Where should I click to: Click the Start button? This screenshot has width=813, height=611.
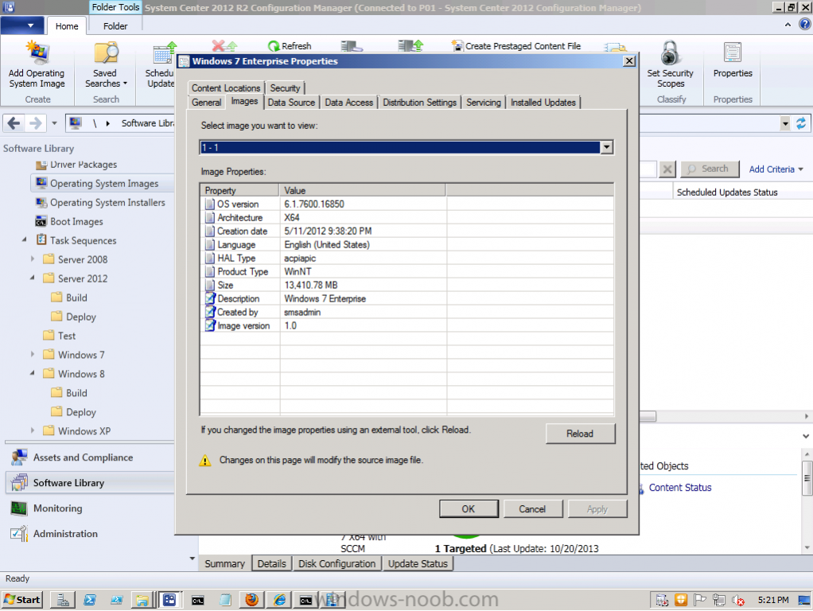coord(21,600)
